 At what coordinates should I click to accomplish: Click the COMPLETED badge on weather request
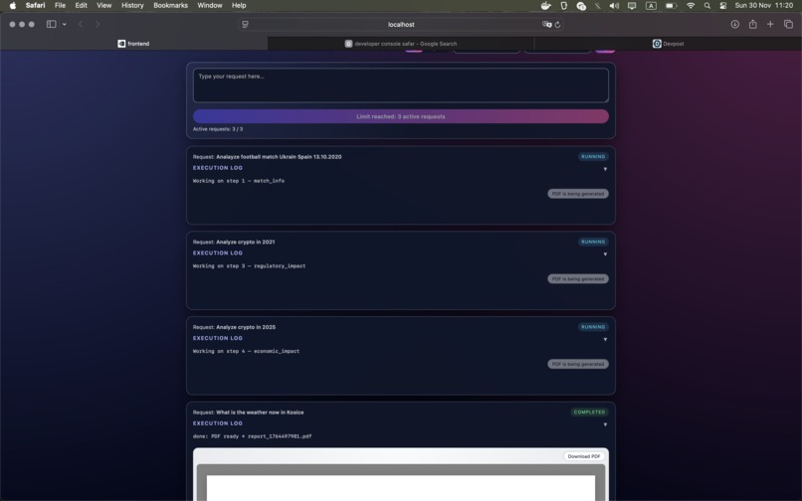coord(589,413)
